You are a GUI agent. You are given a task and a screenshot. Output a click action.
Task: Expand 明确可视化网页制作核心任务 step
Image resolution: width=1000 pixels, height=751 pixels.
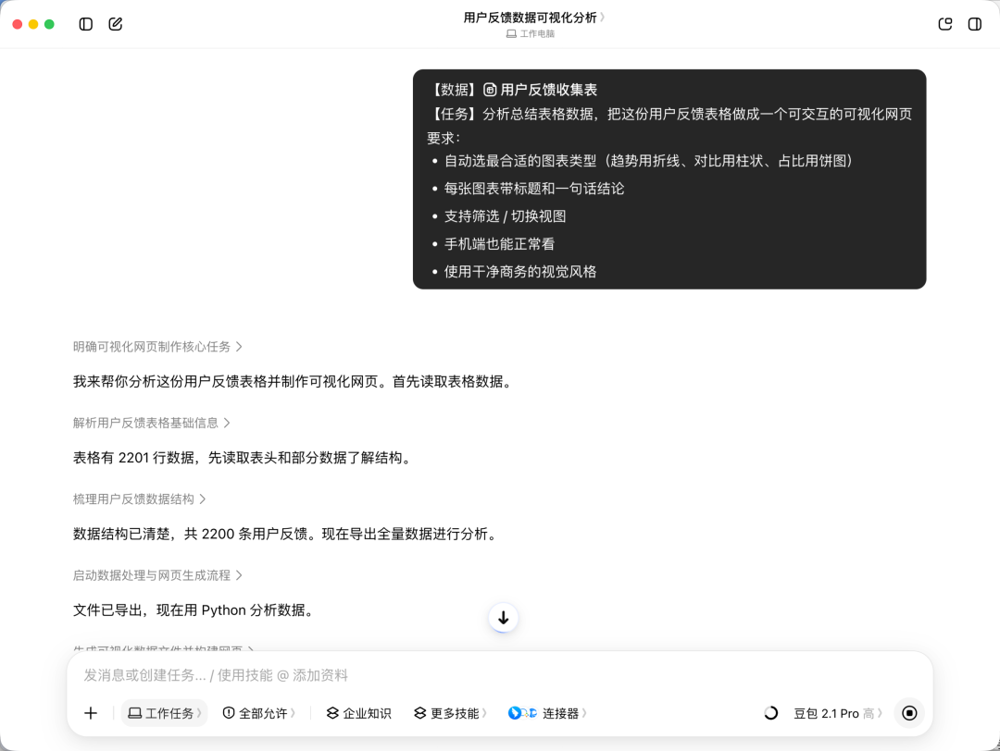[157, 347]
